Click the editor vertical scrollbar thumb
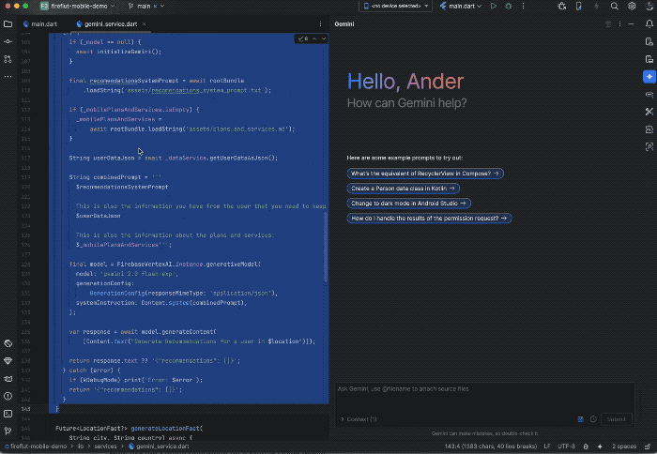Viewport: 657px width, 454px height. pos(325,247)
